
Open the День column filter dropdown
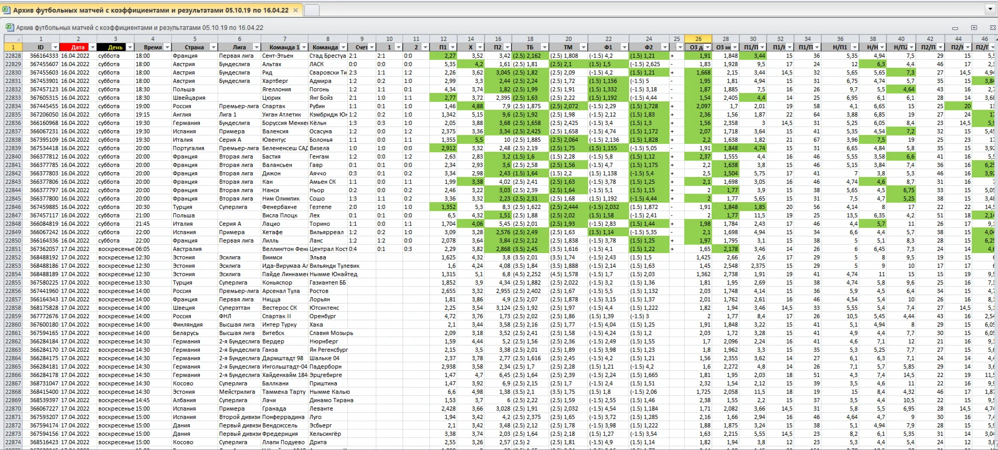(x=129, y=47)
